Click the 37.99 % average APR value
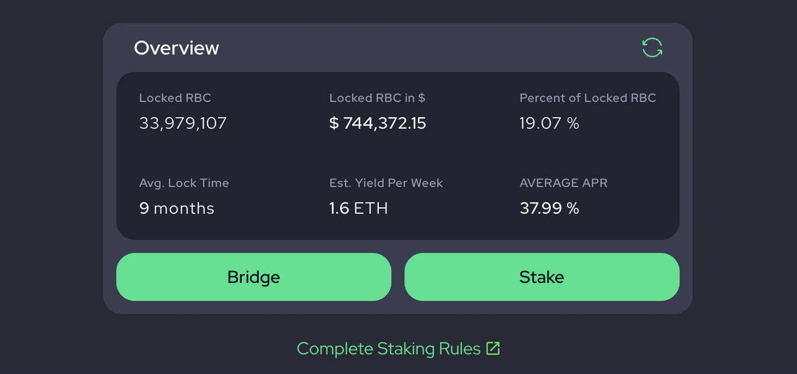 (549, 208)
